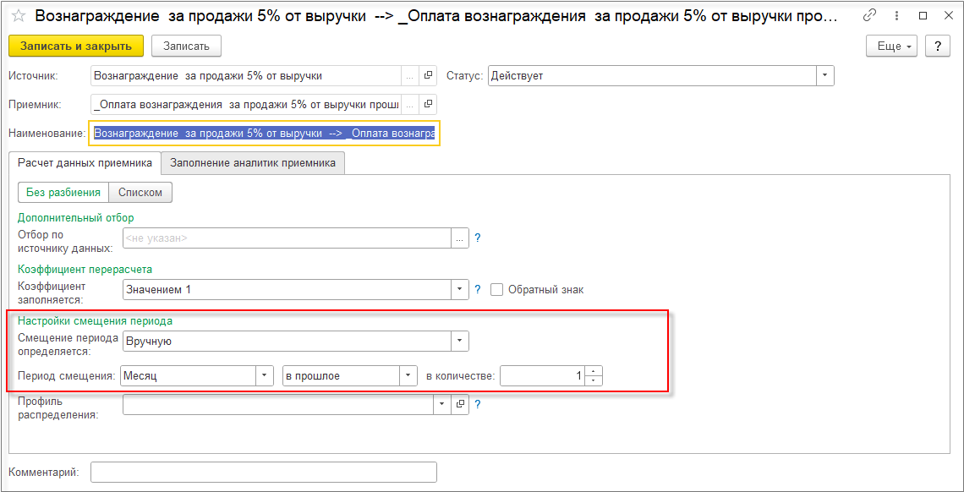Open the Расчет данных приемника tab
The image size is (964, 492).
tap(85, 163)
